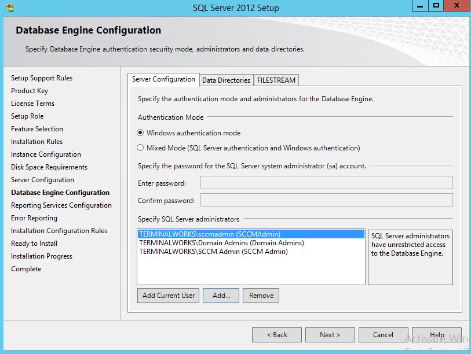Cancel the SQL Server setup
471x354 pixels.
tap(384, 335)
